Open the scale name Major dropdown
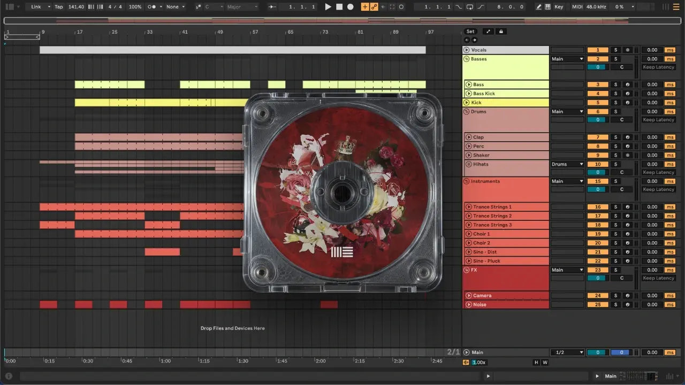Viewport: 685px width, 385px height. point(242,7)
